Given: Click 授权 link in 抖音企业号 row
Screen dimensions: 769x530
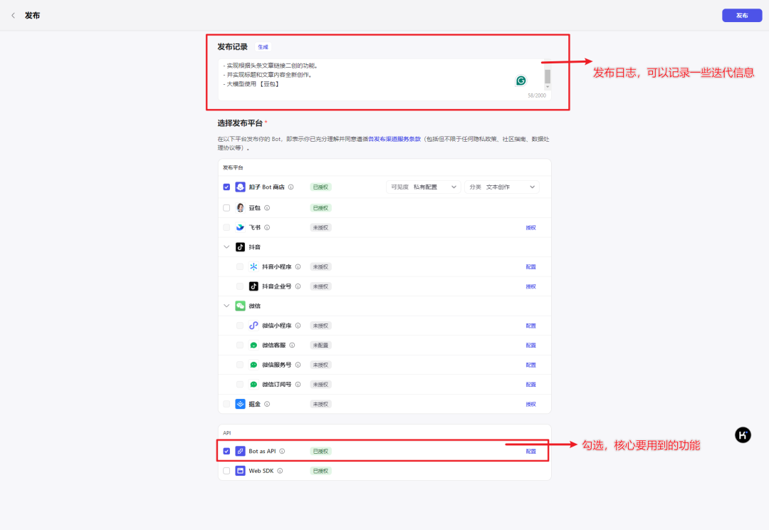Looking at the screenshot, I should click(530, 286).
